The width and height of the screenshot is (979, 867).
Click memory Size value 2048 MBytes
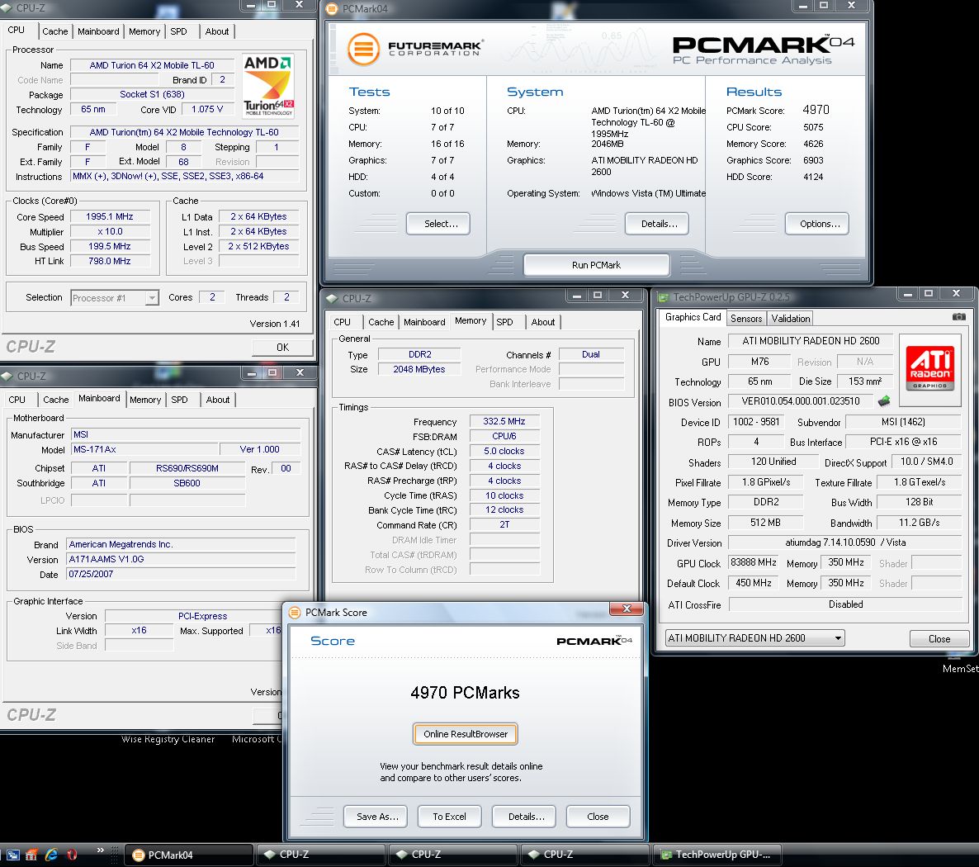419,369
